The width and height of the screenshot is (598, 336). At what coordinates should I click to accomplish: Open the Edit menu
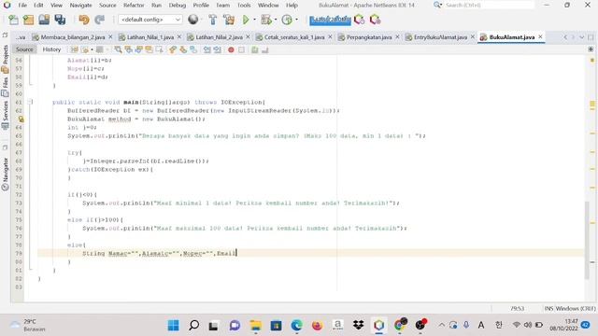[x=38, y=6]
